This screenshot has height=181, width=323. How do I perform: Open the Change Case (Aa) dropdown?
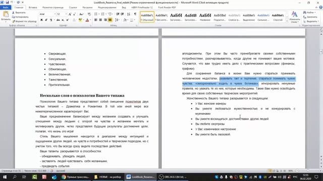click(81, 14)
